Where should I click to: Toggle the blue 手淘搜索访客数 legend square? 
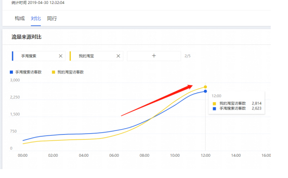coord(11,72)
